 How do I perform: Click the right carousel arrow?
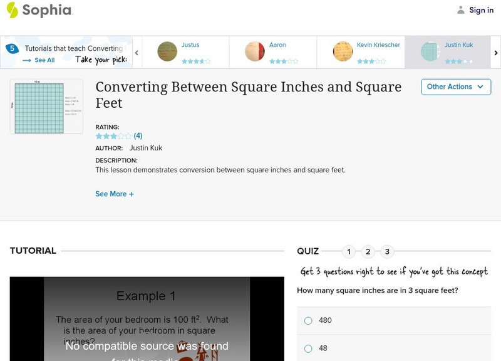[x=495, y=53]
